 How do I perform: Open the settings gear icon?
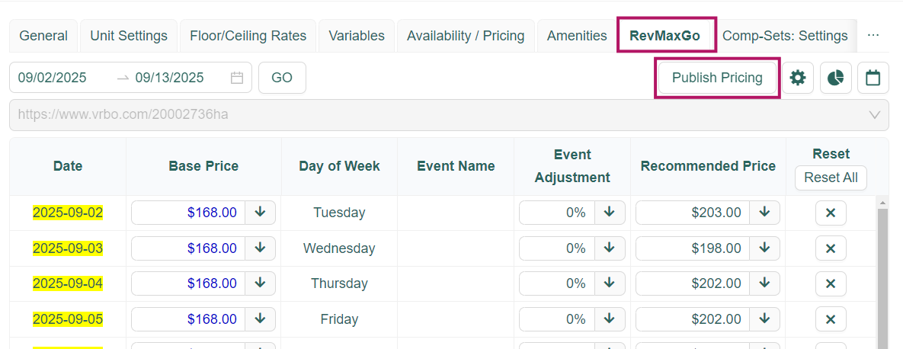click(798, 78)
